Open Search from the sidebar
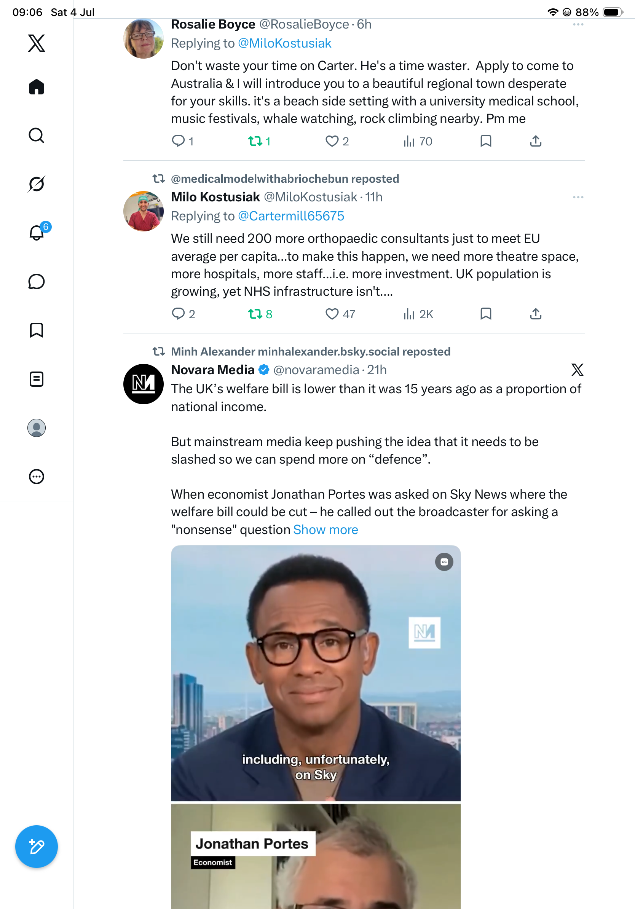 37,136
